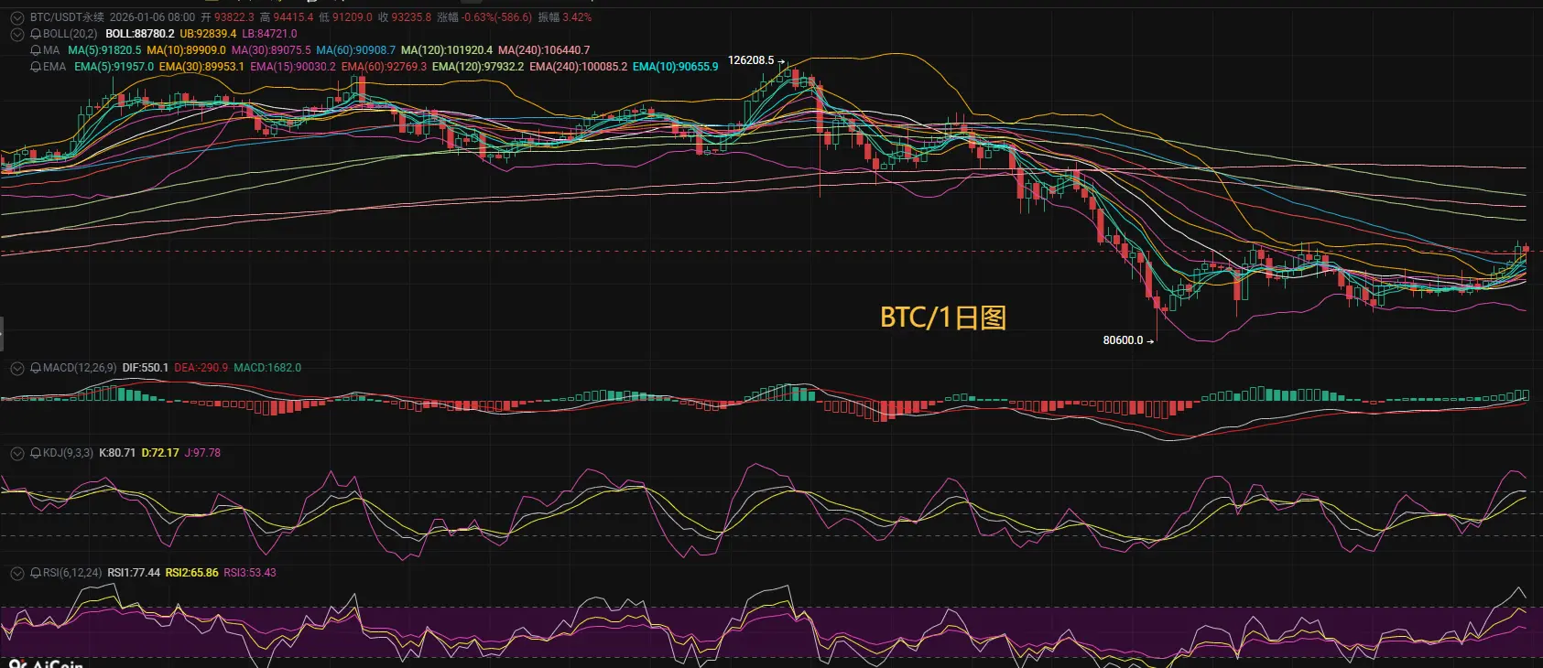Select the EMA(120):97932.2 line label
This screenshot has height=668, width=1543.
478,67
